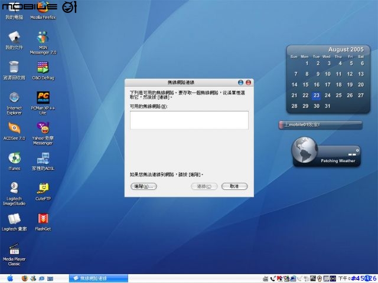The image size is (378, 283).
Task: Launch MSN Messenger from quick launch bar
Action: click(x=33, y=279)
